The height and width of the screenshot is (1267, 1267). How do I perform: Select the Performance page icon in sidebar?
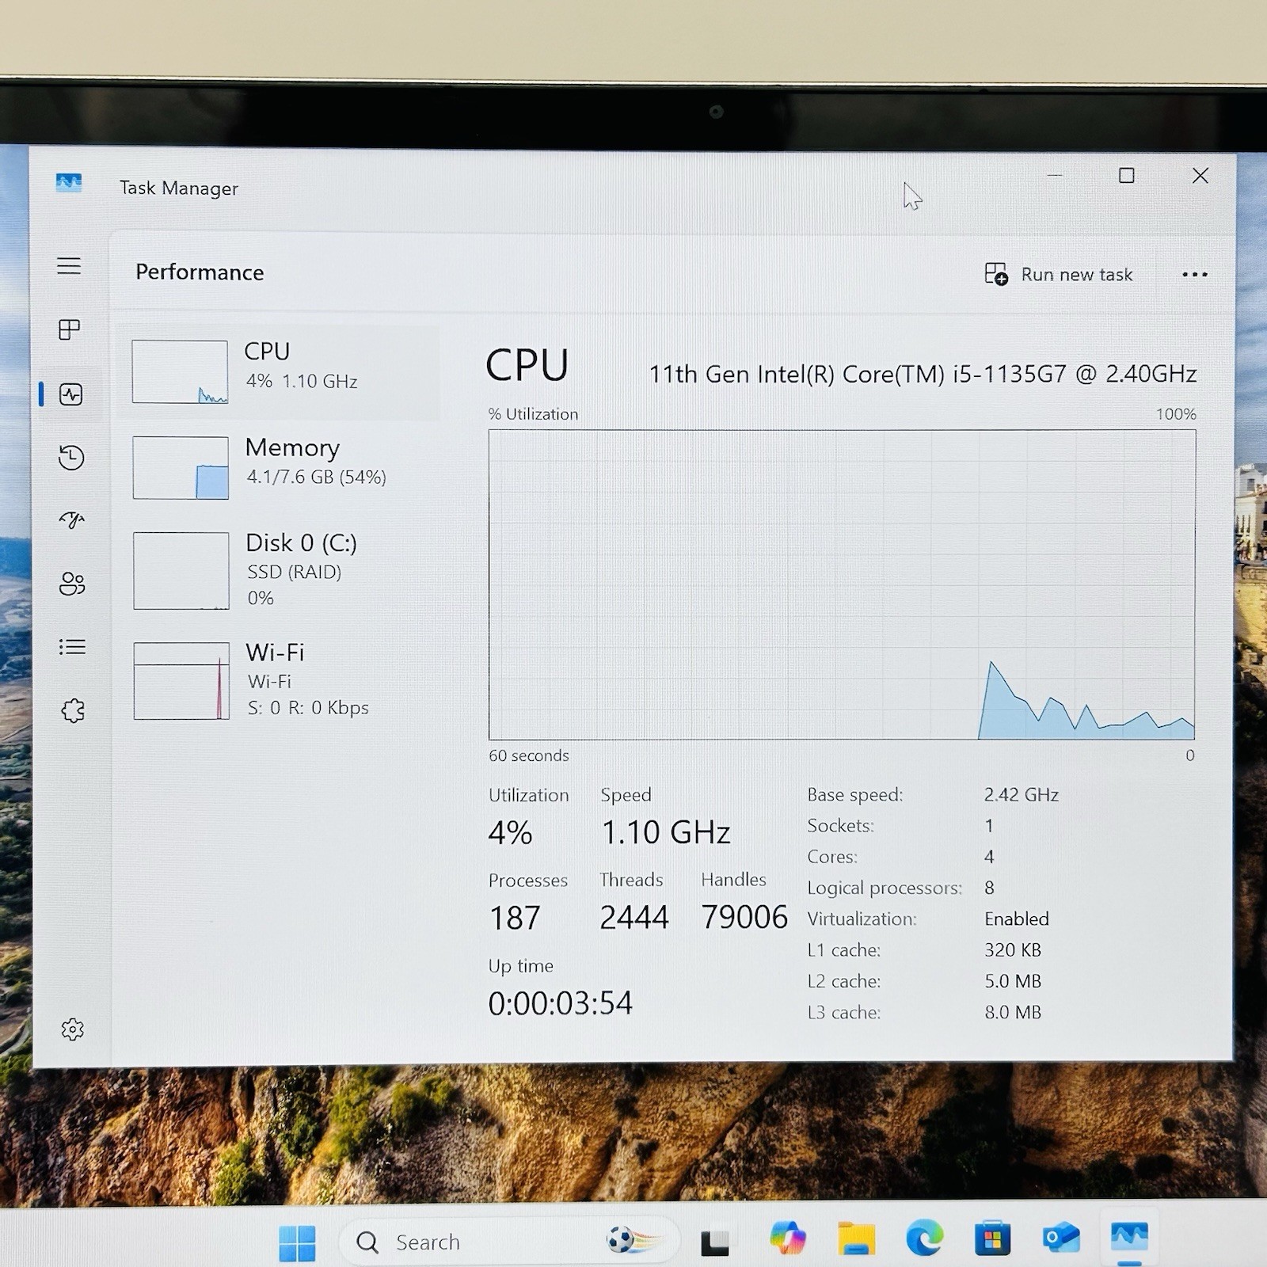point(70,394)
